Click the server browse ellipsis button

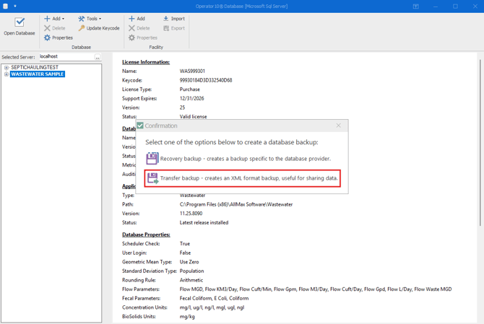pyautogui.click(x=98, y=57)
